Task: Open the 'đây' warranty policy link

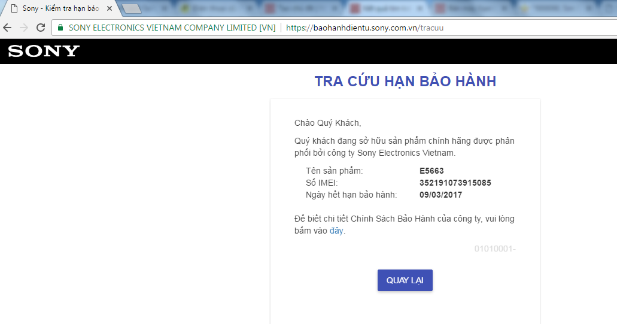Action: tap(336, 231)
